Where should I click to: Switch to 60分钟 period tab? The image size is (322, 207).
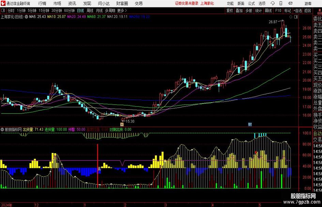coord(70,11)
